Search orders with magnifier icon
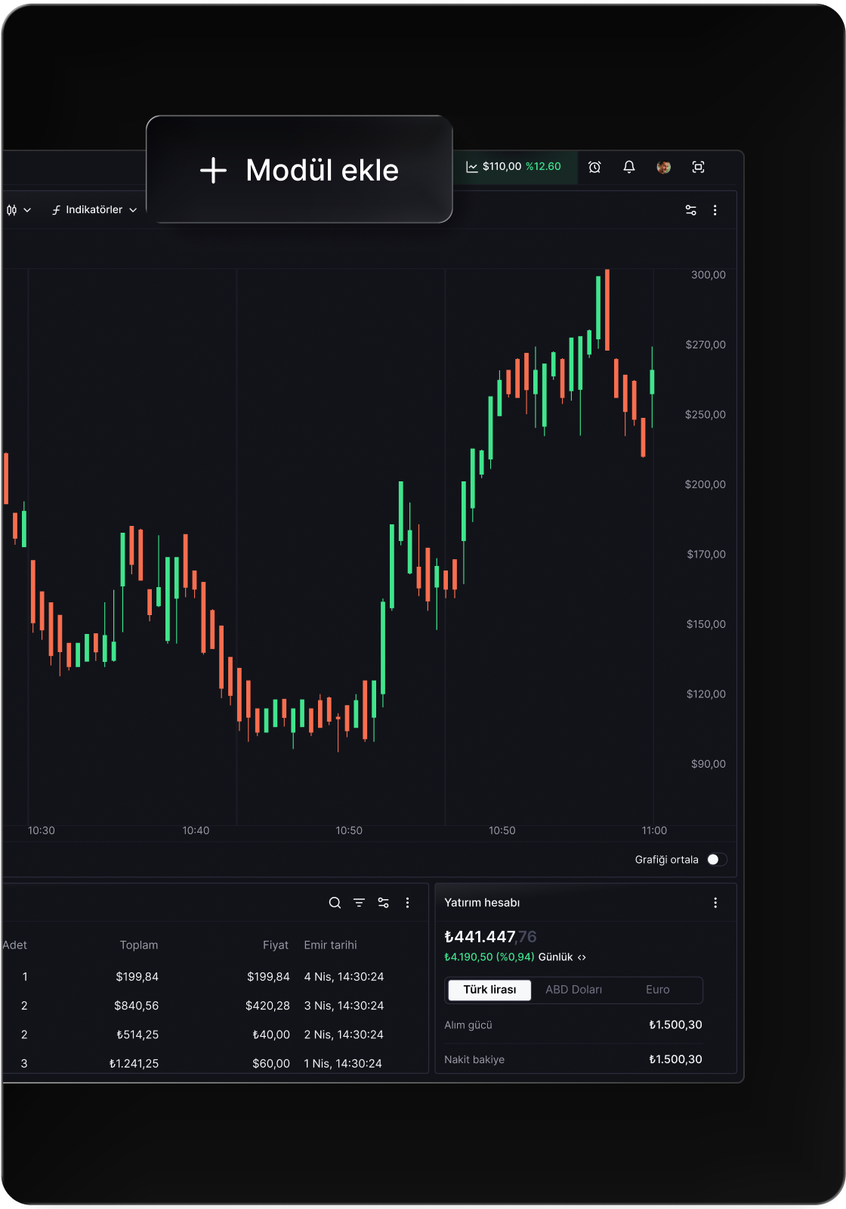This screenshot has height=1209, width=846. click(x=335, y=903)
